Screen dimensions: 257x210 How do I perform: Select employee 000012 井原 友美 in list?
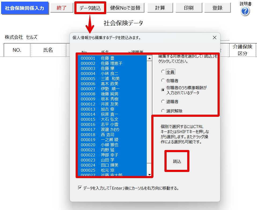[112, 104]
